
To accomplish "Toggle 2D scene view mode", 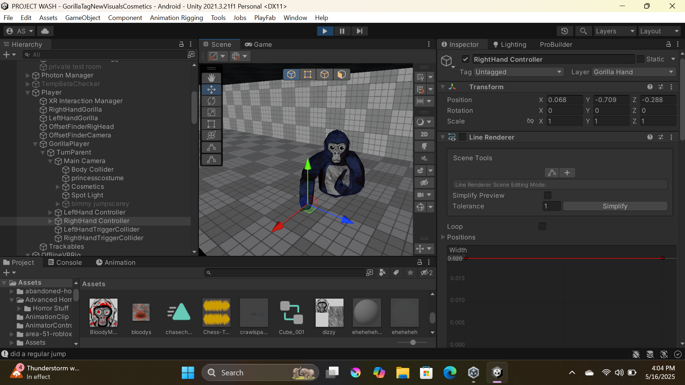I will click(424, 134).
